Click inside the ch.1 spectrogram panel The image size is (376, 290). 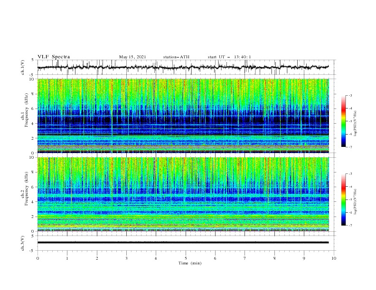(183, 116)
